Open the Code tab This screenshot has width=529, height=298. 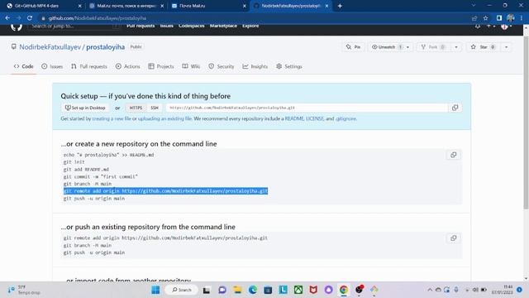point(24,66)
